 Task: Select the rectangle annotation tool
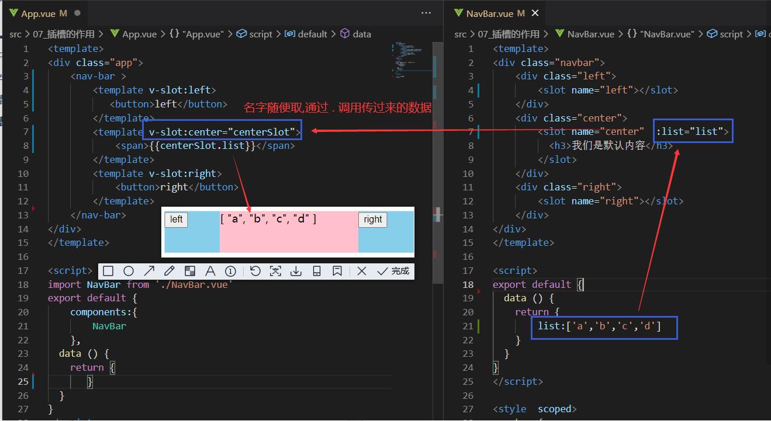(x=108, y=271)
